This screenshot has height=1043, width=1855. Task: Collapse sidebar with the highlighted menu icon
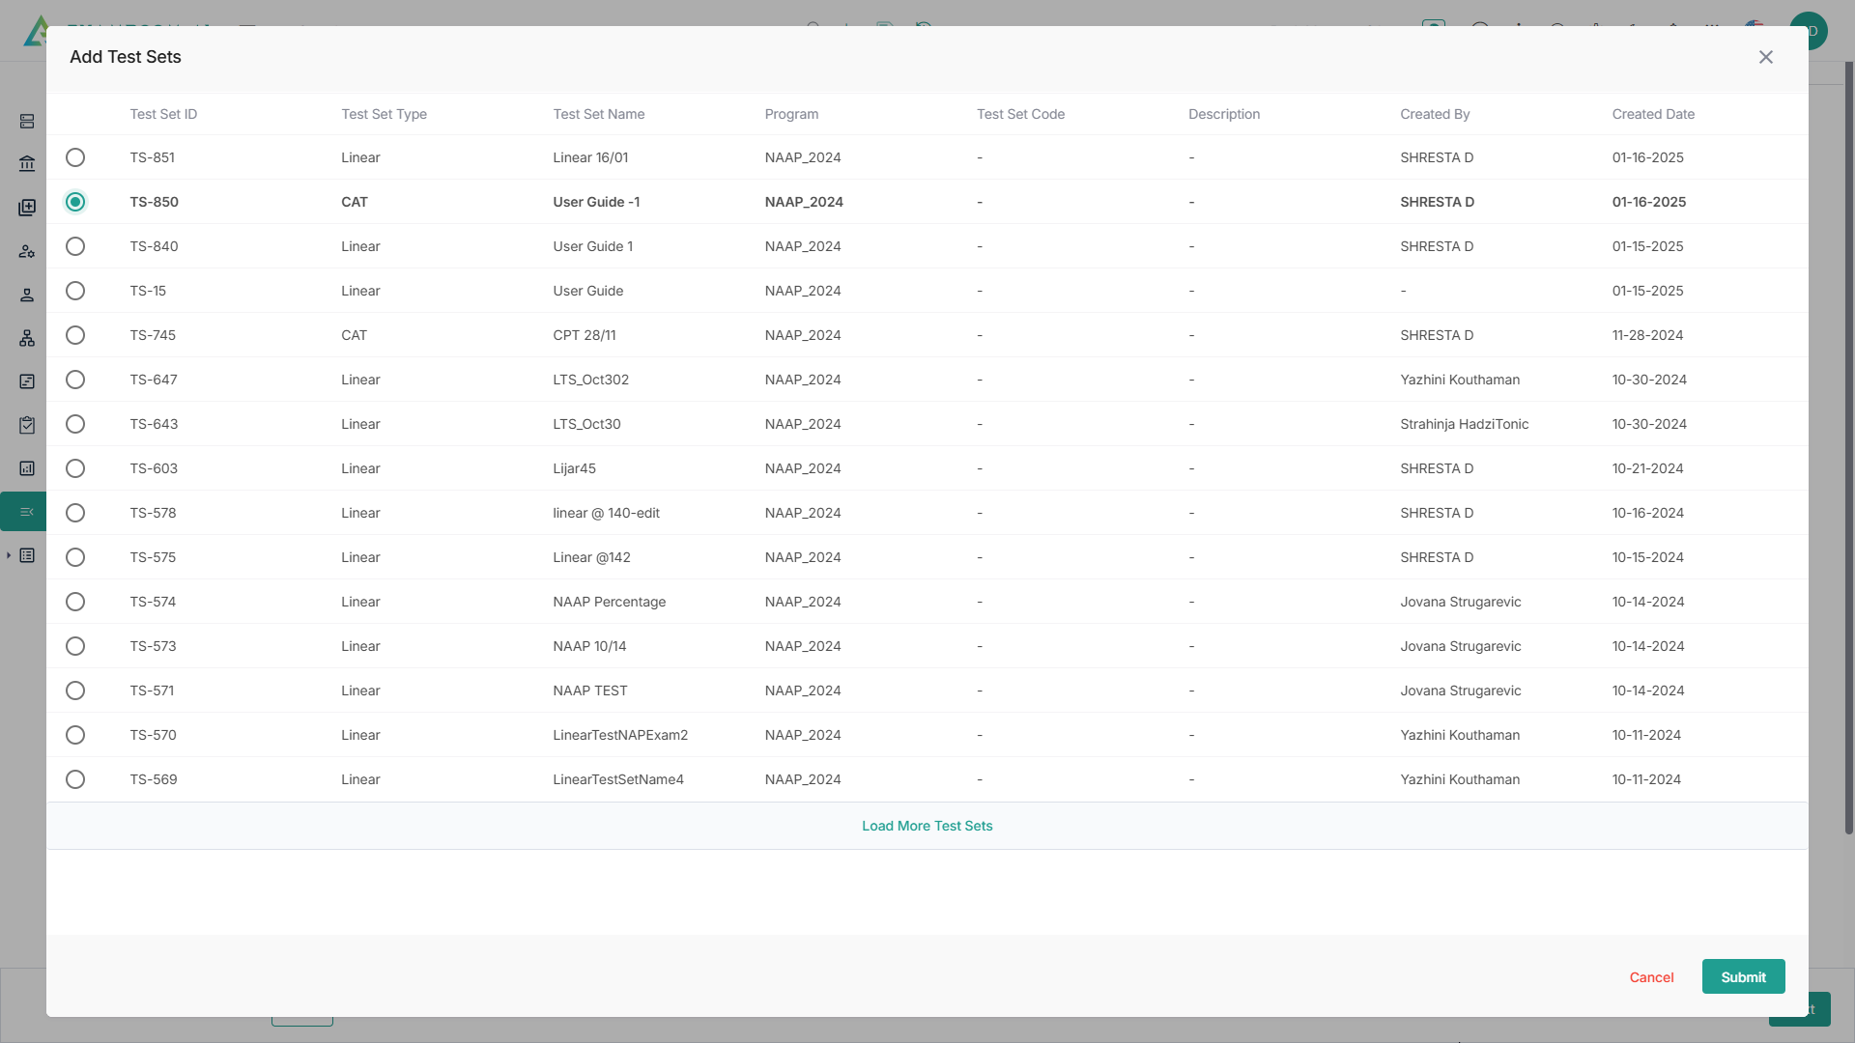pos(27,512)
